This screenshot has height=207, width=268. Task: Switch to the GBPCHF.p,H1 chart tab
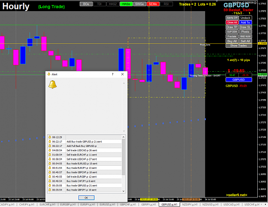tap(128, 204)
